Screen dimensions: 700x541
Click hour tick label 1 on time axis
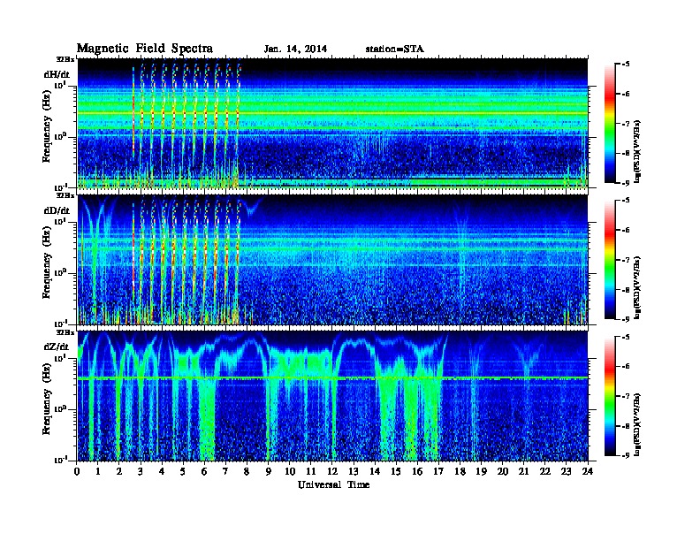[98, 471]
